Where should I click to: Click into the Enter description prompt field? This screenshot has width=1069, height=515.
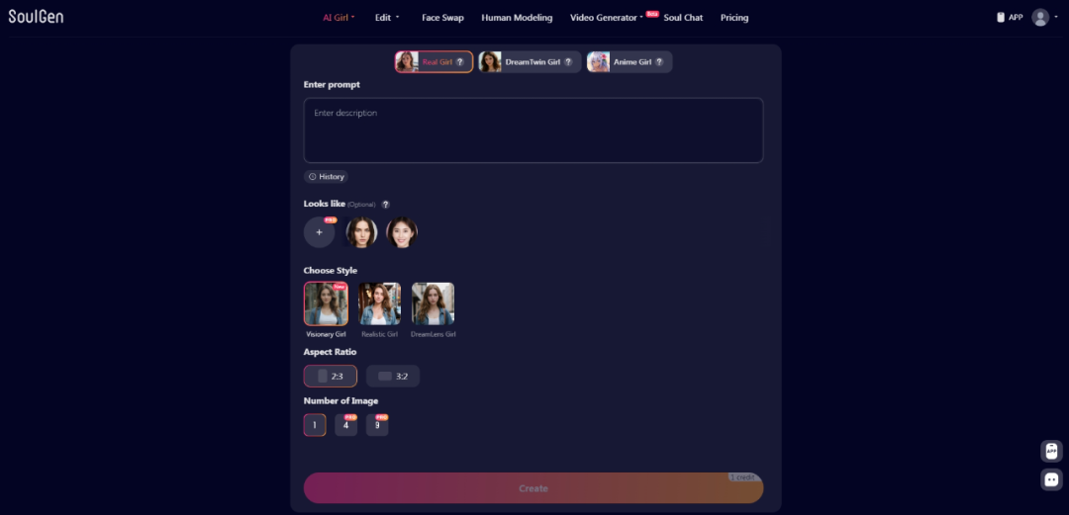point(534,130)
